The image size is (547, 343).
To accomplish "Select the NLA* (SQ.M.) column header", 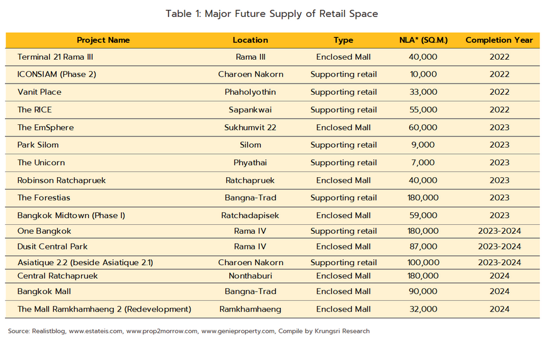I will [x=423, y=40].
